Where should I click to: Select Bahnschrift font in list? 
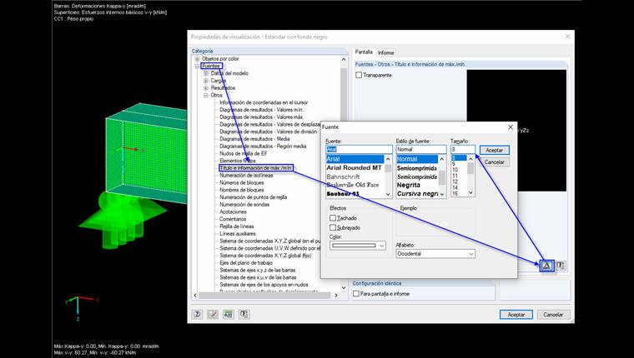(x=344, y=177)
